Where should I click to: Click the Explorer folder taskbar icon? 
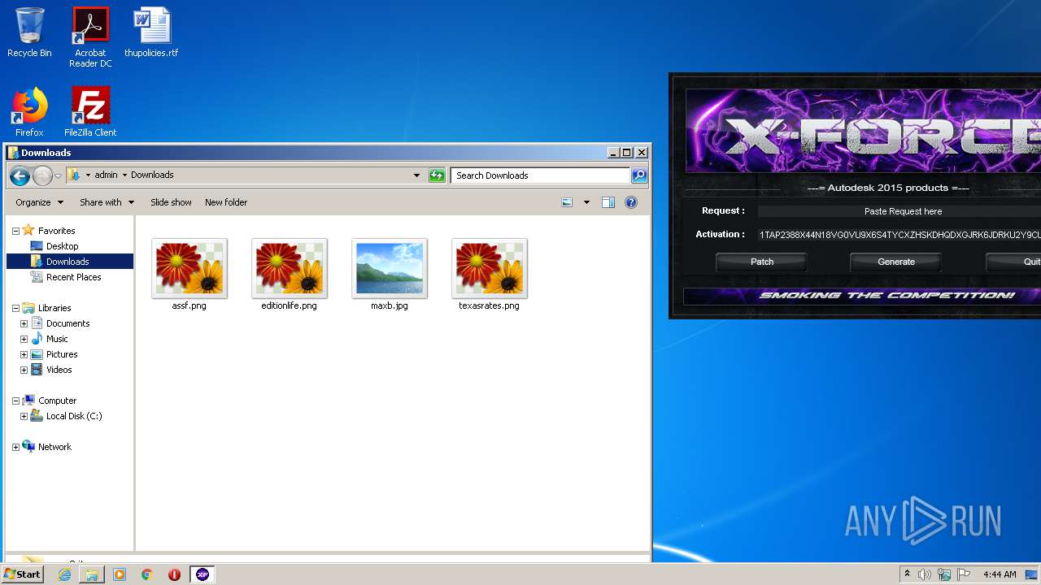pyautogui.click(x=92, y=574)
